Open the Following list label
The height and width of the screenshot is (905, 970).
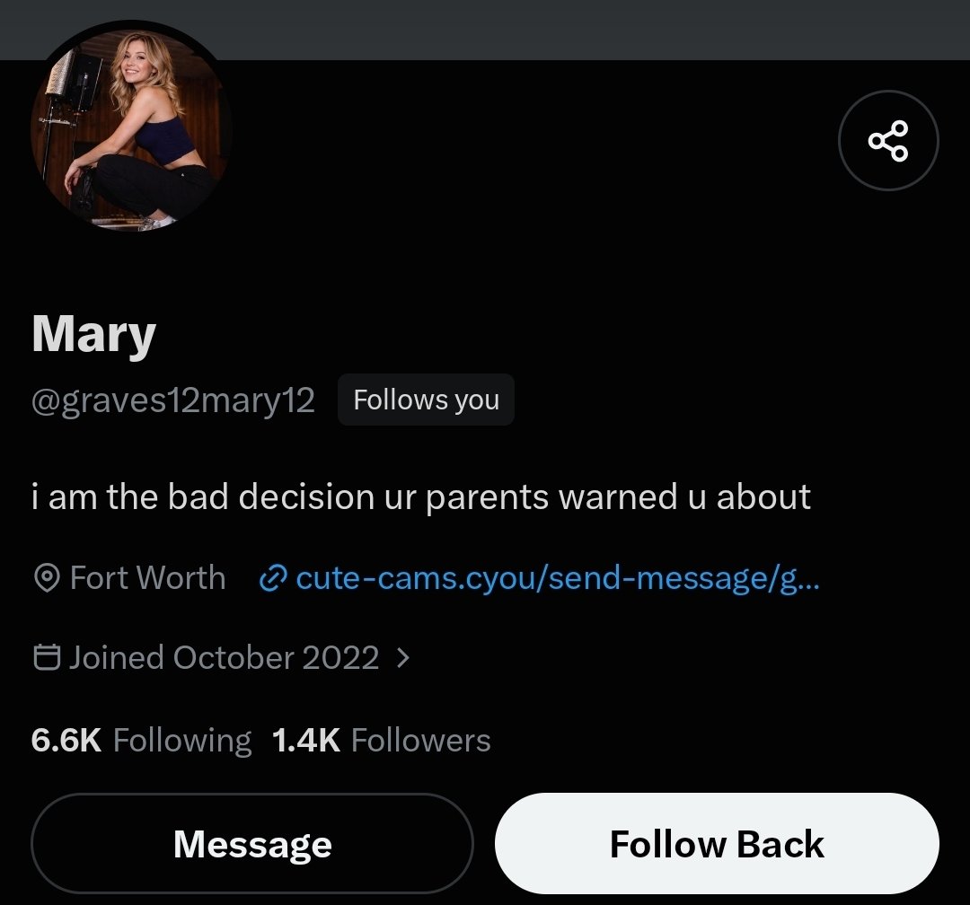[x=182, y=741]
